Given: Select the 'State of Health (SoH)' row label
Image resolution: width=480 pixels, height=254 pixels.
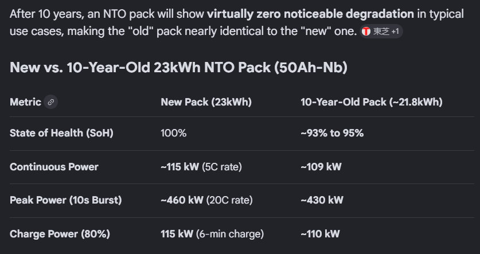Looking at the screenshot, I should (61, 133).
